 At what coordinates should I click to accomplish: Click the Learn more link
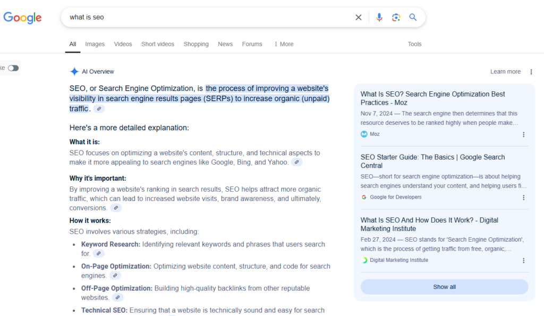click(x=505, y=72)
